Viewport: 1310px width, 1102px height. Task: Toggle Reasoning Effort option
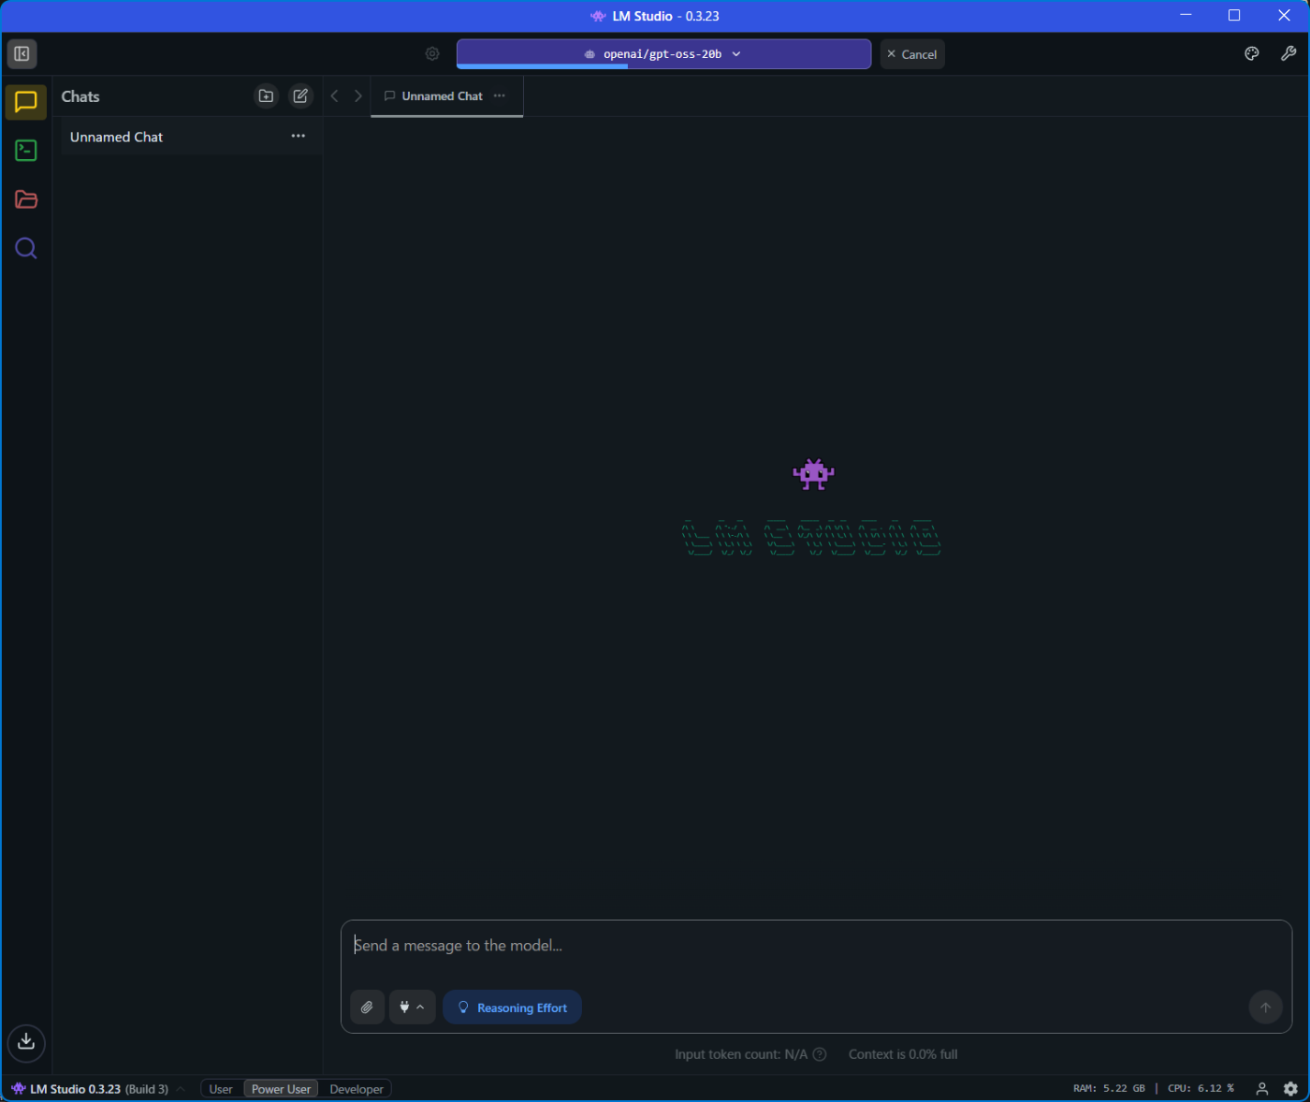[x=512, y=1008]
